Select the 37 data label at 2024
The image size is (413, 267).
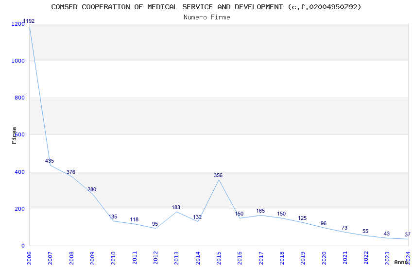click(x=407, y=234)
